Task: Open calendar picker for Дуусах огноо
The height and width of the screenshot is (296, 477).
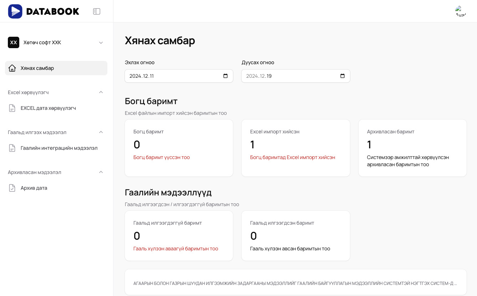Action: 342,76
